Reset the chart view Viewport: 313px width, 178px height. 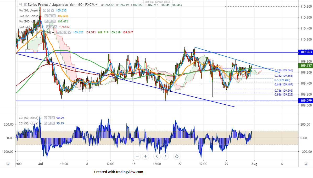(177, 156)
